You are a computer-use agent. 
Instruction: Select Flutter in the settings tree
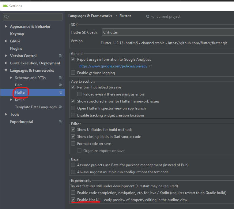tap(20, 92)
